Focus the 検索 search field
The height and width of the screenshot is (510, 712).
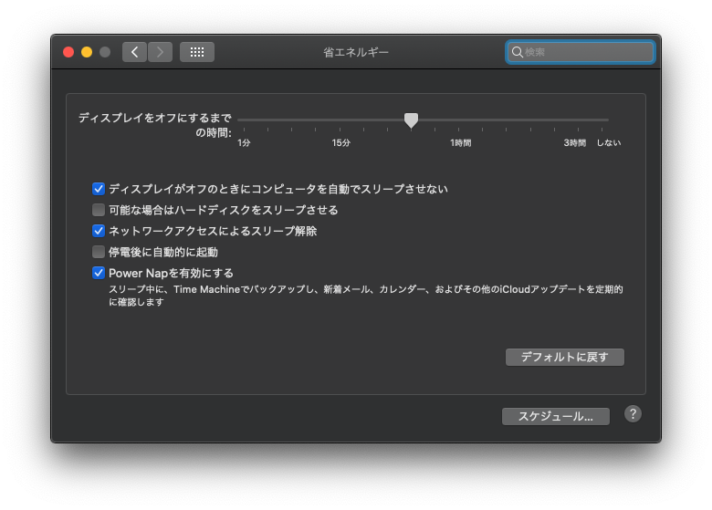coord(581,52)
